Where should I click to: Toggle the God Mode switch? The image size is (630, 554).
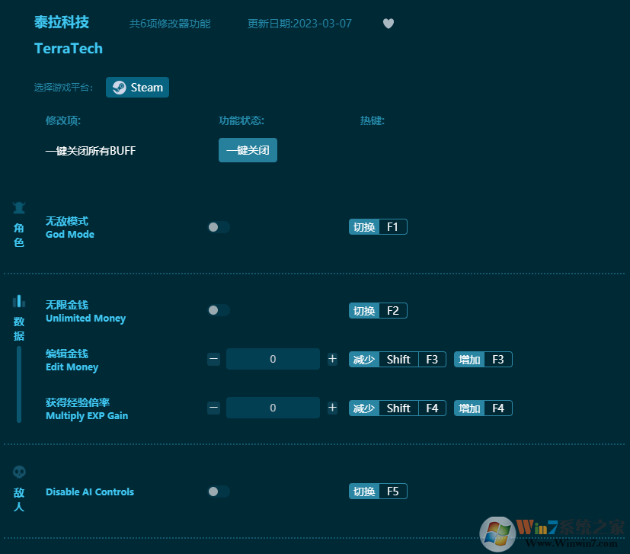[219, 227]
